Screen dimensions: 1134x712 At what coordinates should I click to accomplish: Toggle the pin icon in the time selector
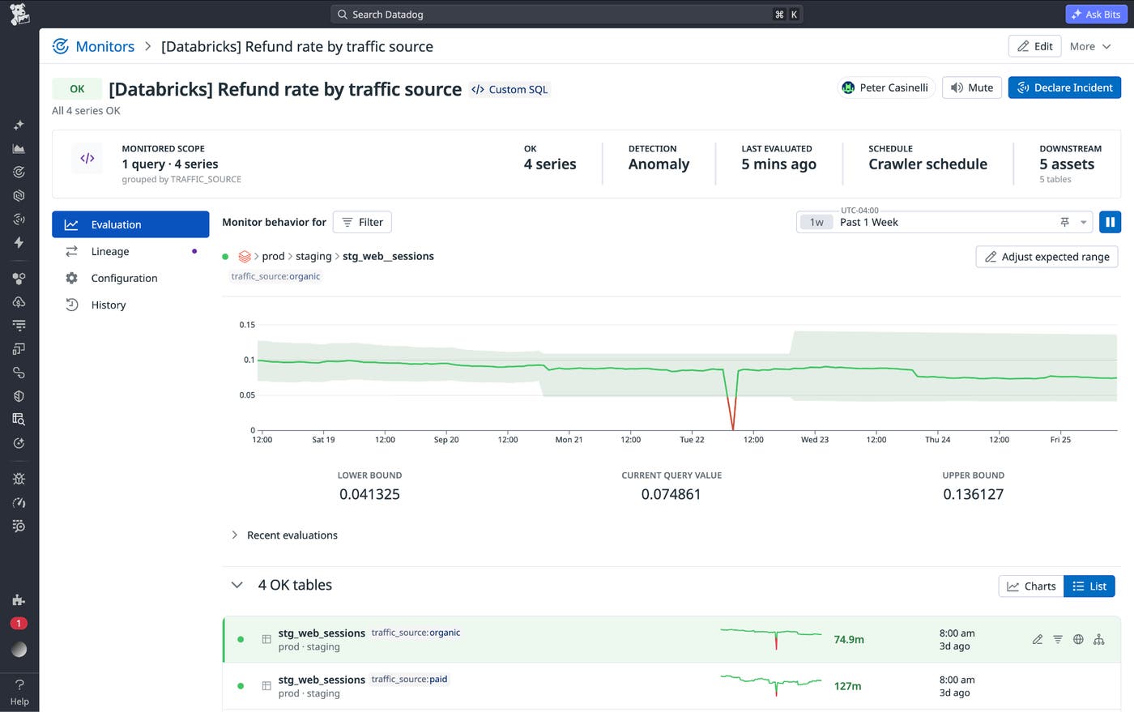coord(1064,222)
